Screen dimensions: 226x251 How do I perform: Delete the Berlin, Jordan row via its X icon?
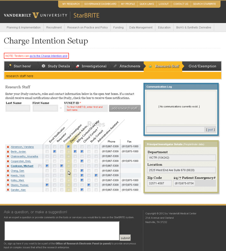(8, 152)
